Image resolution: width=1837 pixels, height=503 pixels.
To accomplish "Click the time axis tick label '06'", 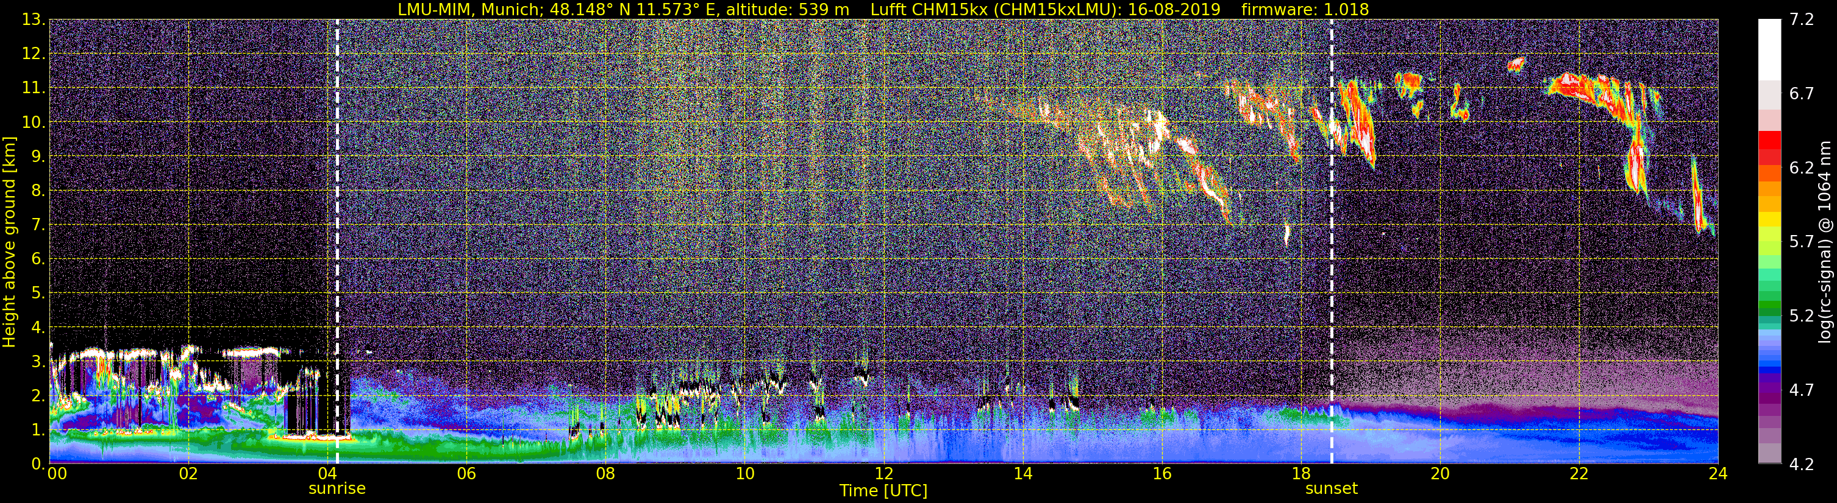I will click(466, 474).
